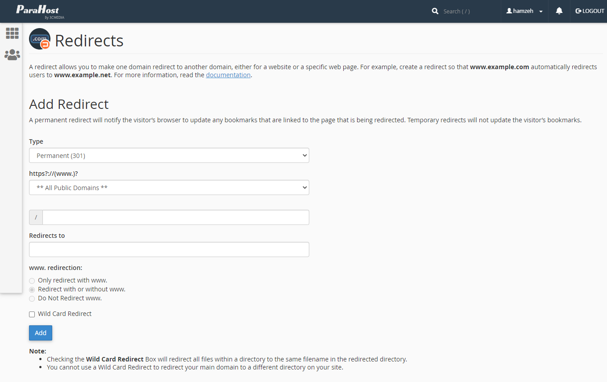Click the Search field in top bar

[x=469, y=11]
